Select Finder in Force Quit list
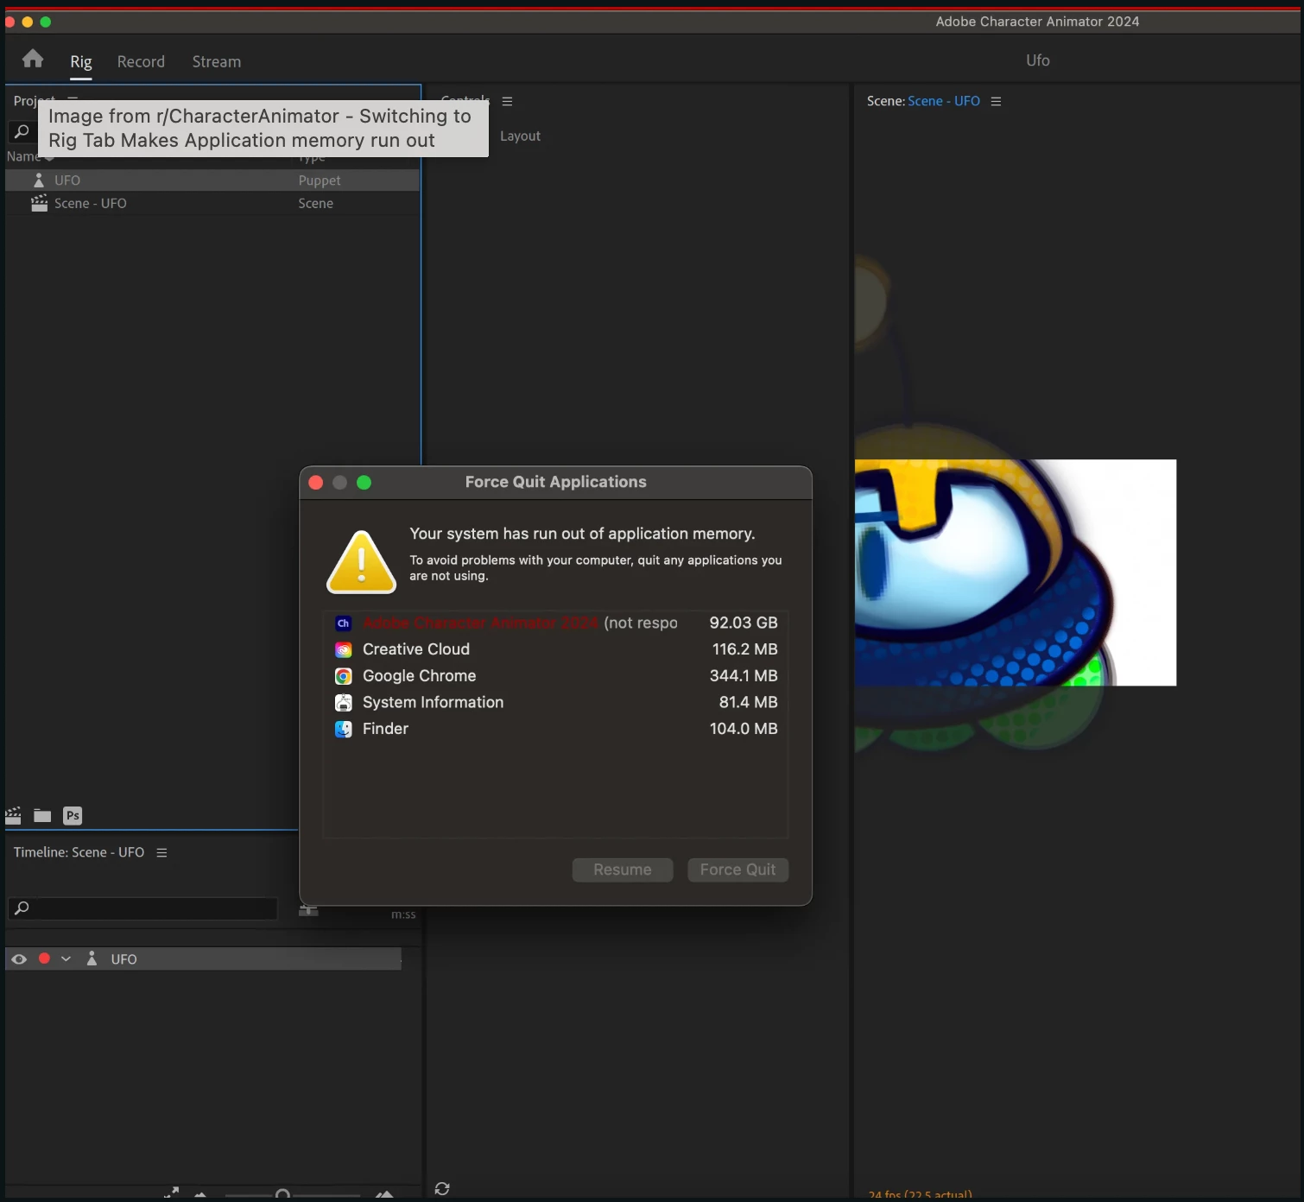1304x1202 pixels. pos(556,729)
